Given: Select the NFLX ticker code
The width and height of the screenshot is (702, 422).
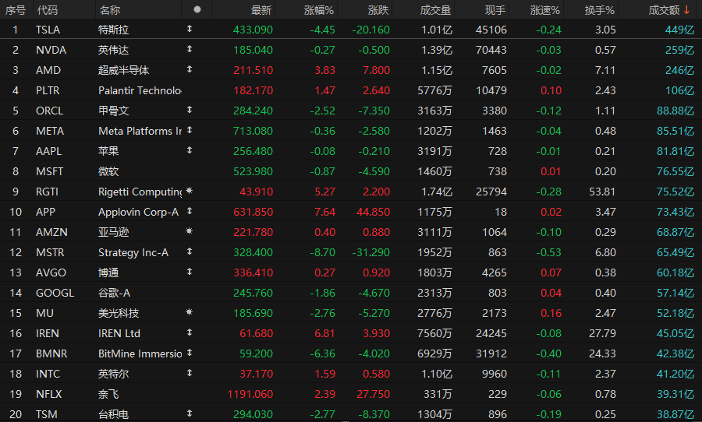Looking at the screenshot, I should point(49,394).
